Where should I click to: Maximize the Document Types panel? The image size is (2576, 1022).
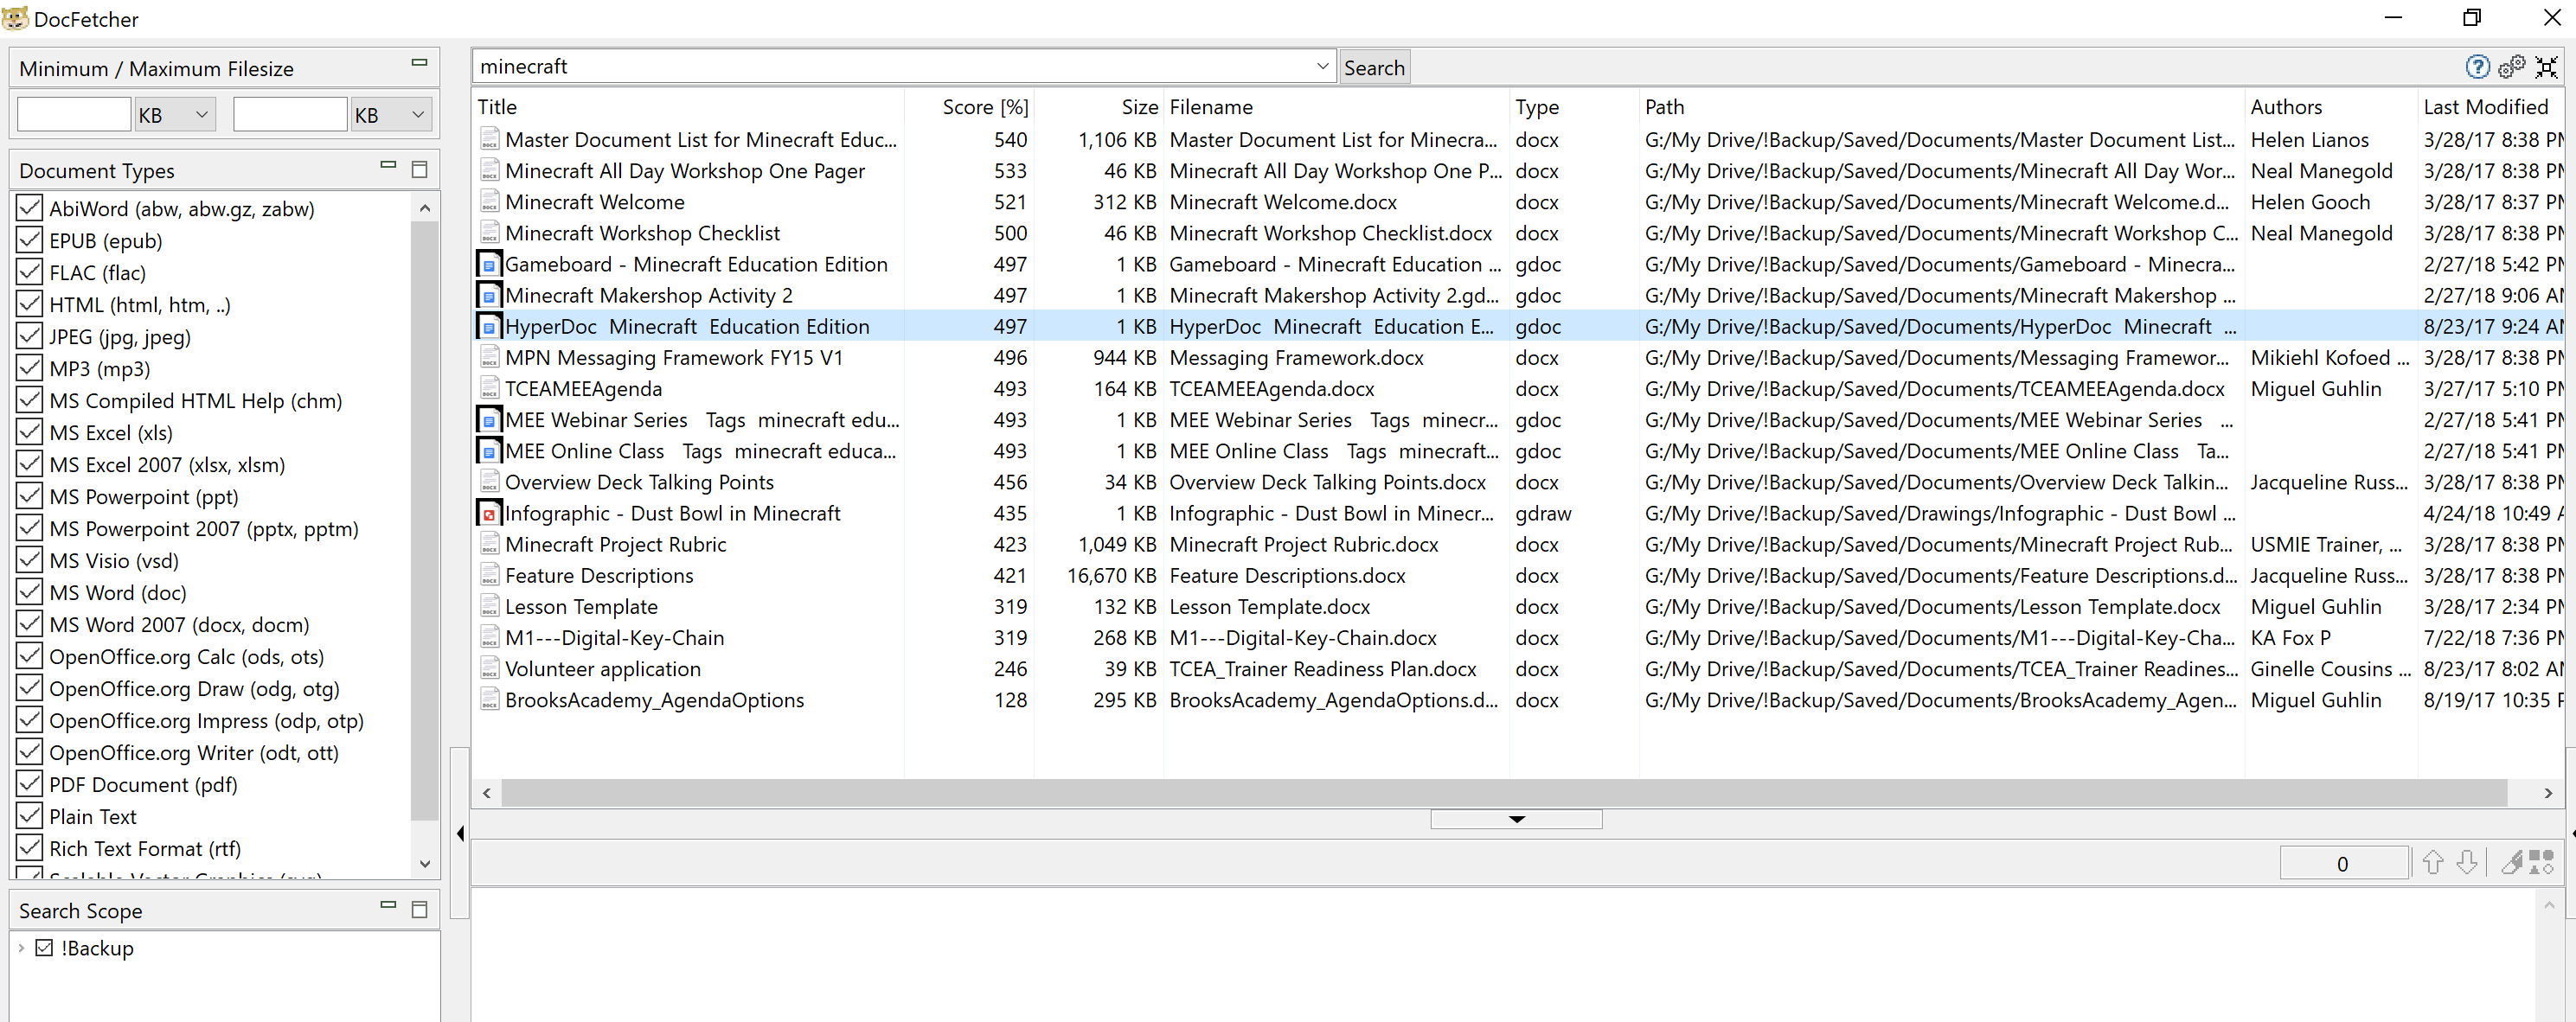[x=420, y=169]
